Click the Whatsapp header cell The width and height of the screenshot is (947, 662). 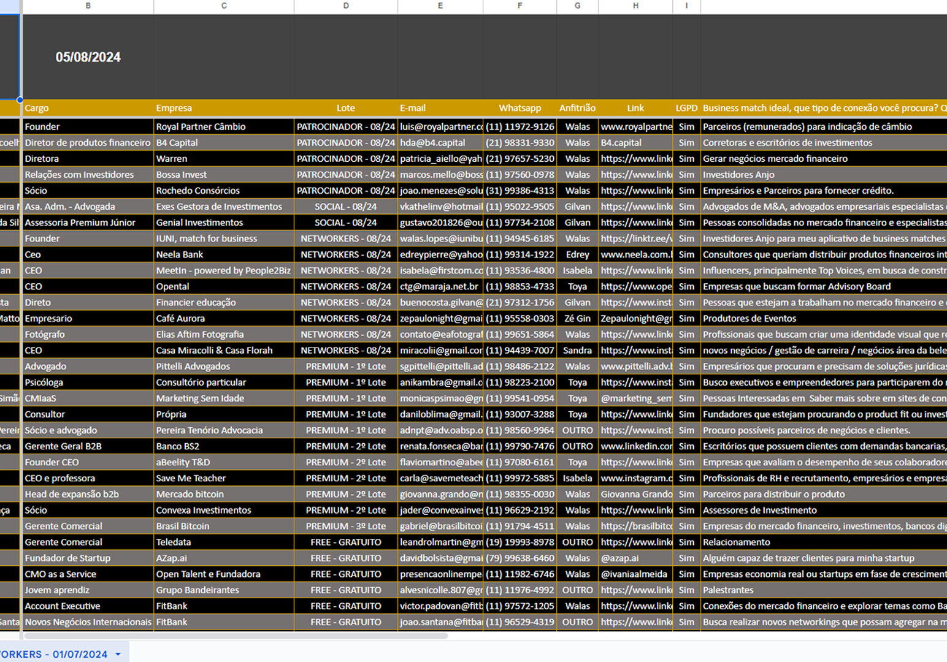pyautogui.click(x=520, y=108)
